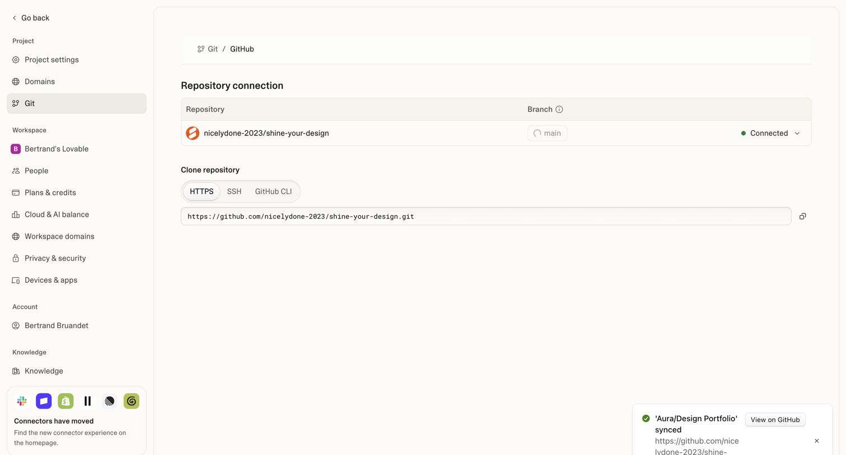Click the People icon in sidebar
Screen dimensions: 846x455
(x=16, y=171)
